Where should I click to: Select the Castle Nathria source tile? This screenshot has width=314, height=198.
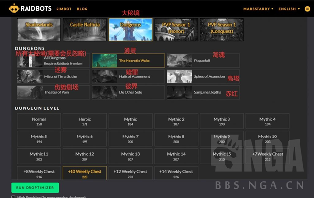pos(85,30)
